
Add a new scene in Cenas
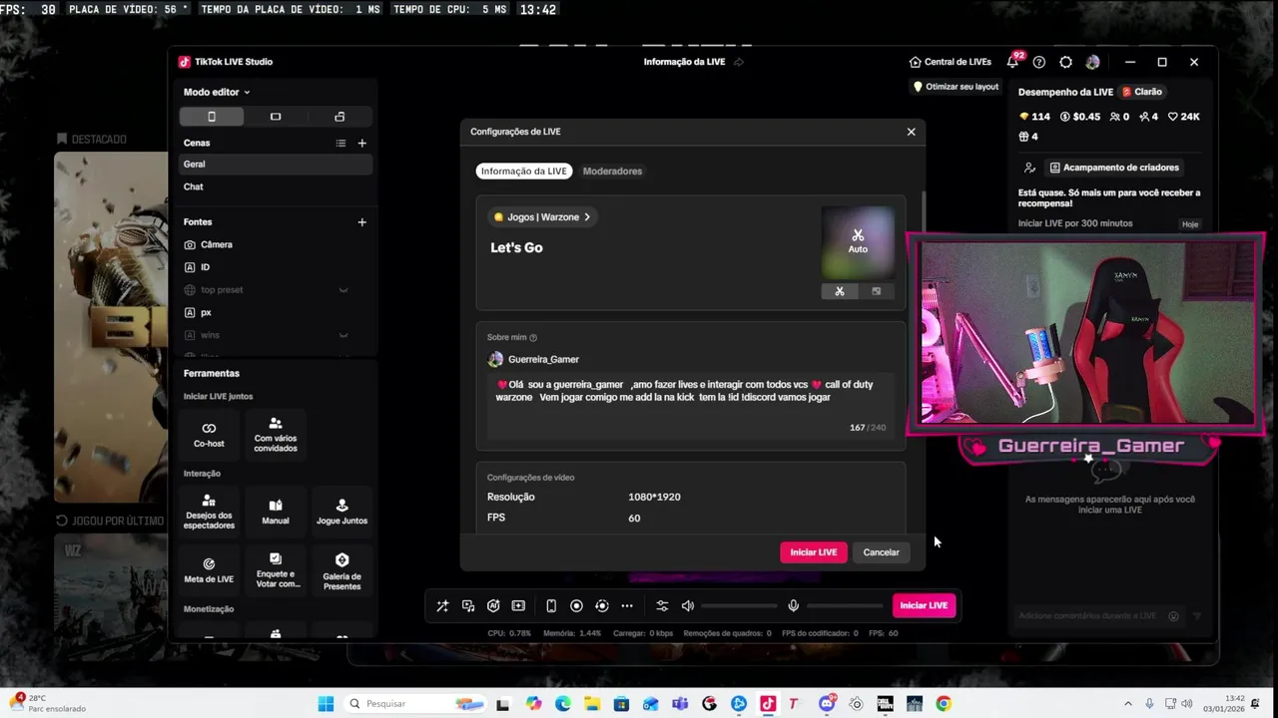click(x=362, y=144)
